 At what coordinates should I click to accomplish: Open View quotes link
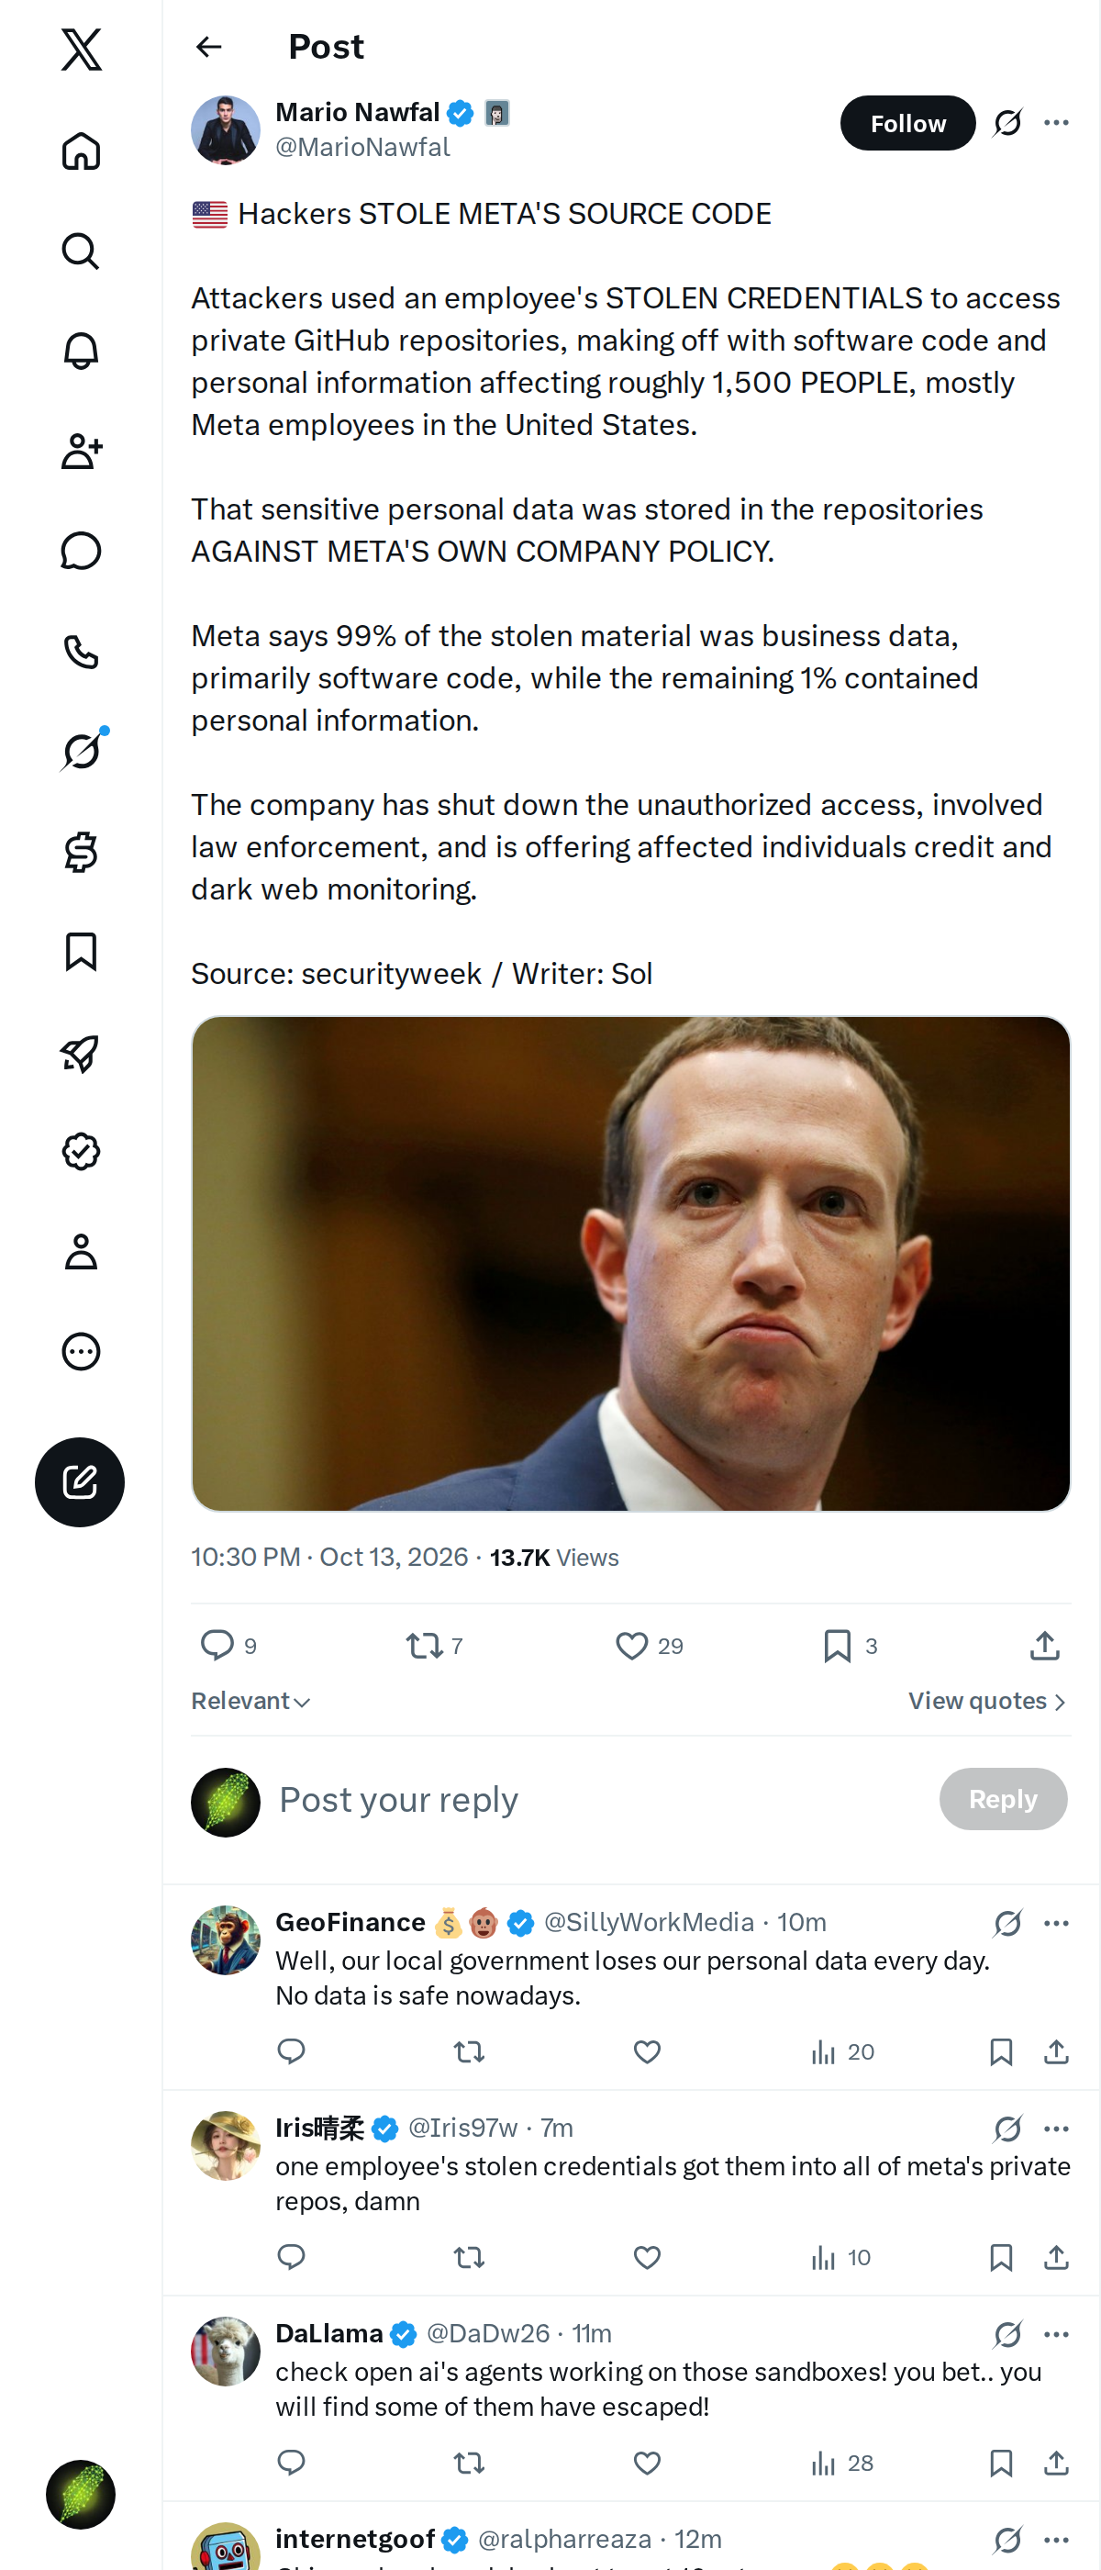987,1701
